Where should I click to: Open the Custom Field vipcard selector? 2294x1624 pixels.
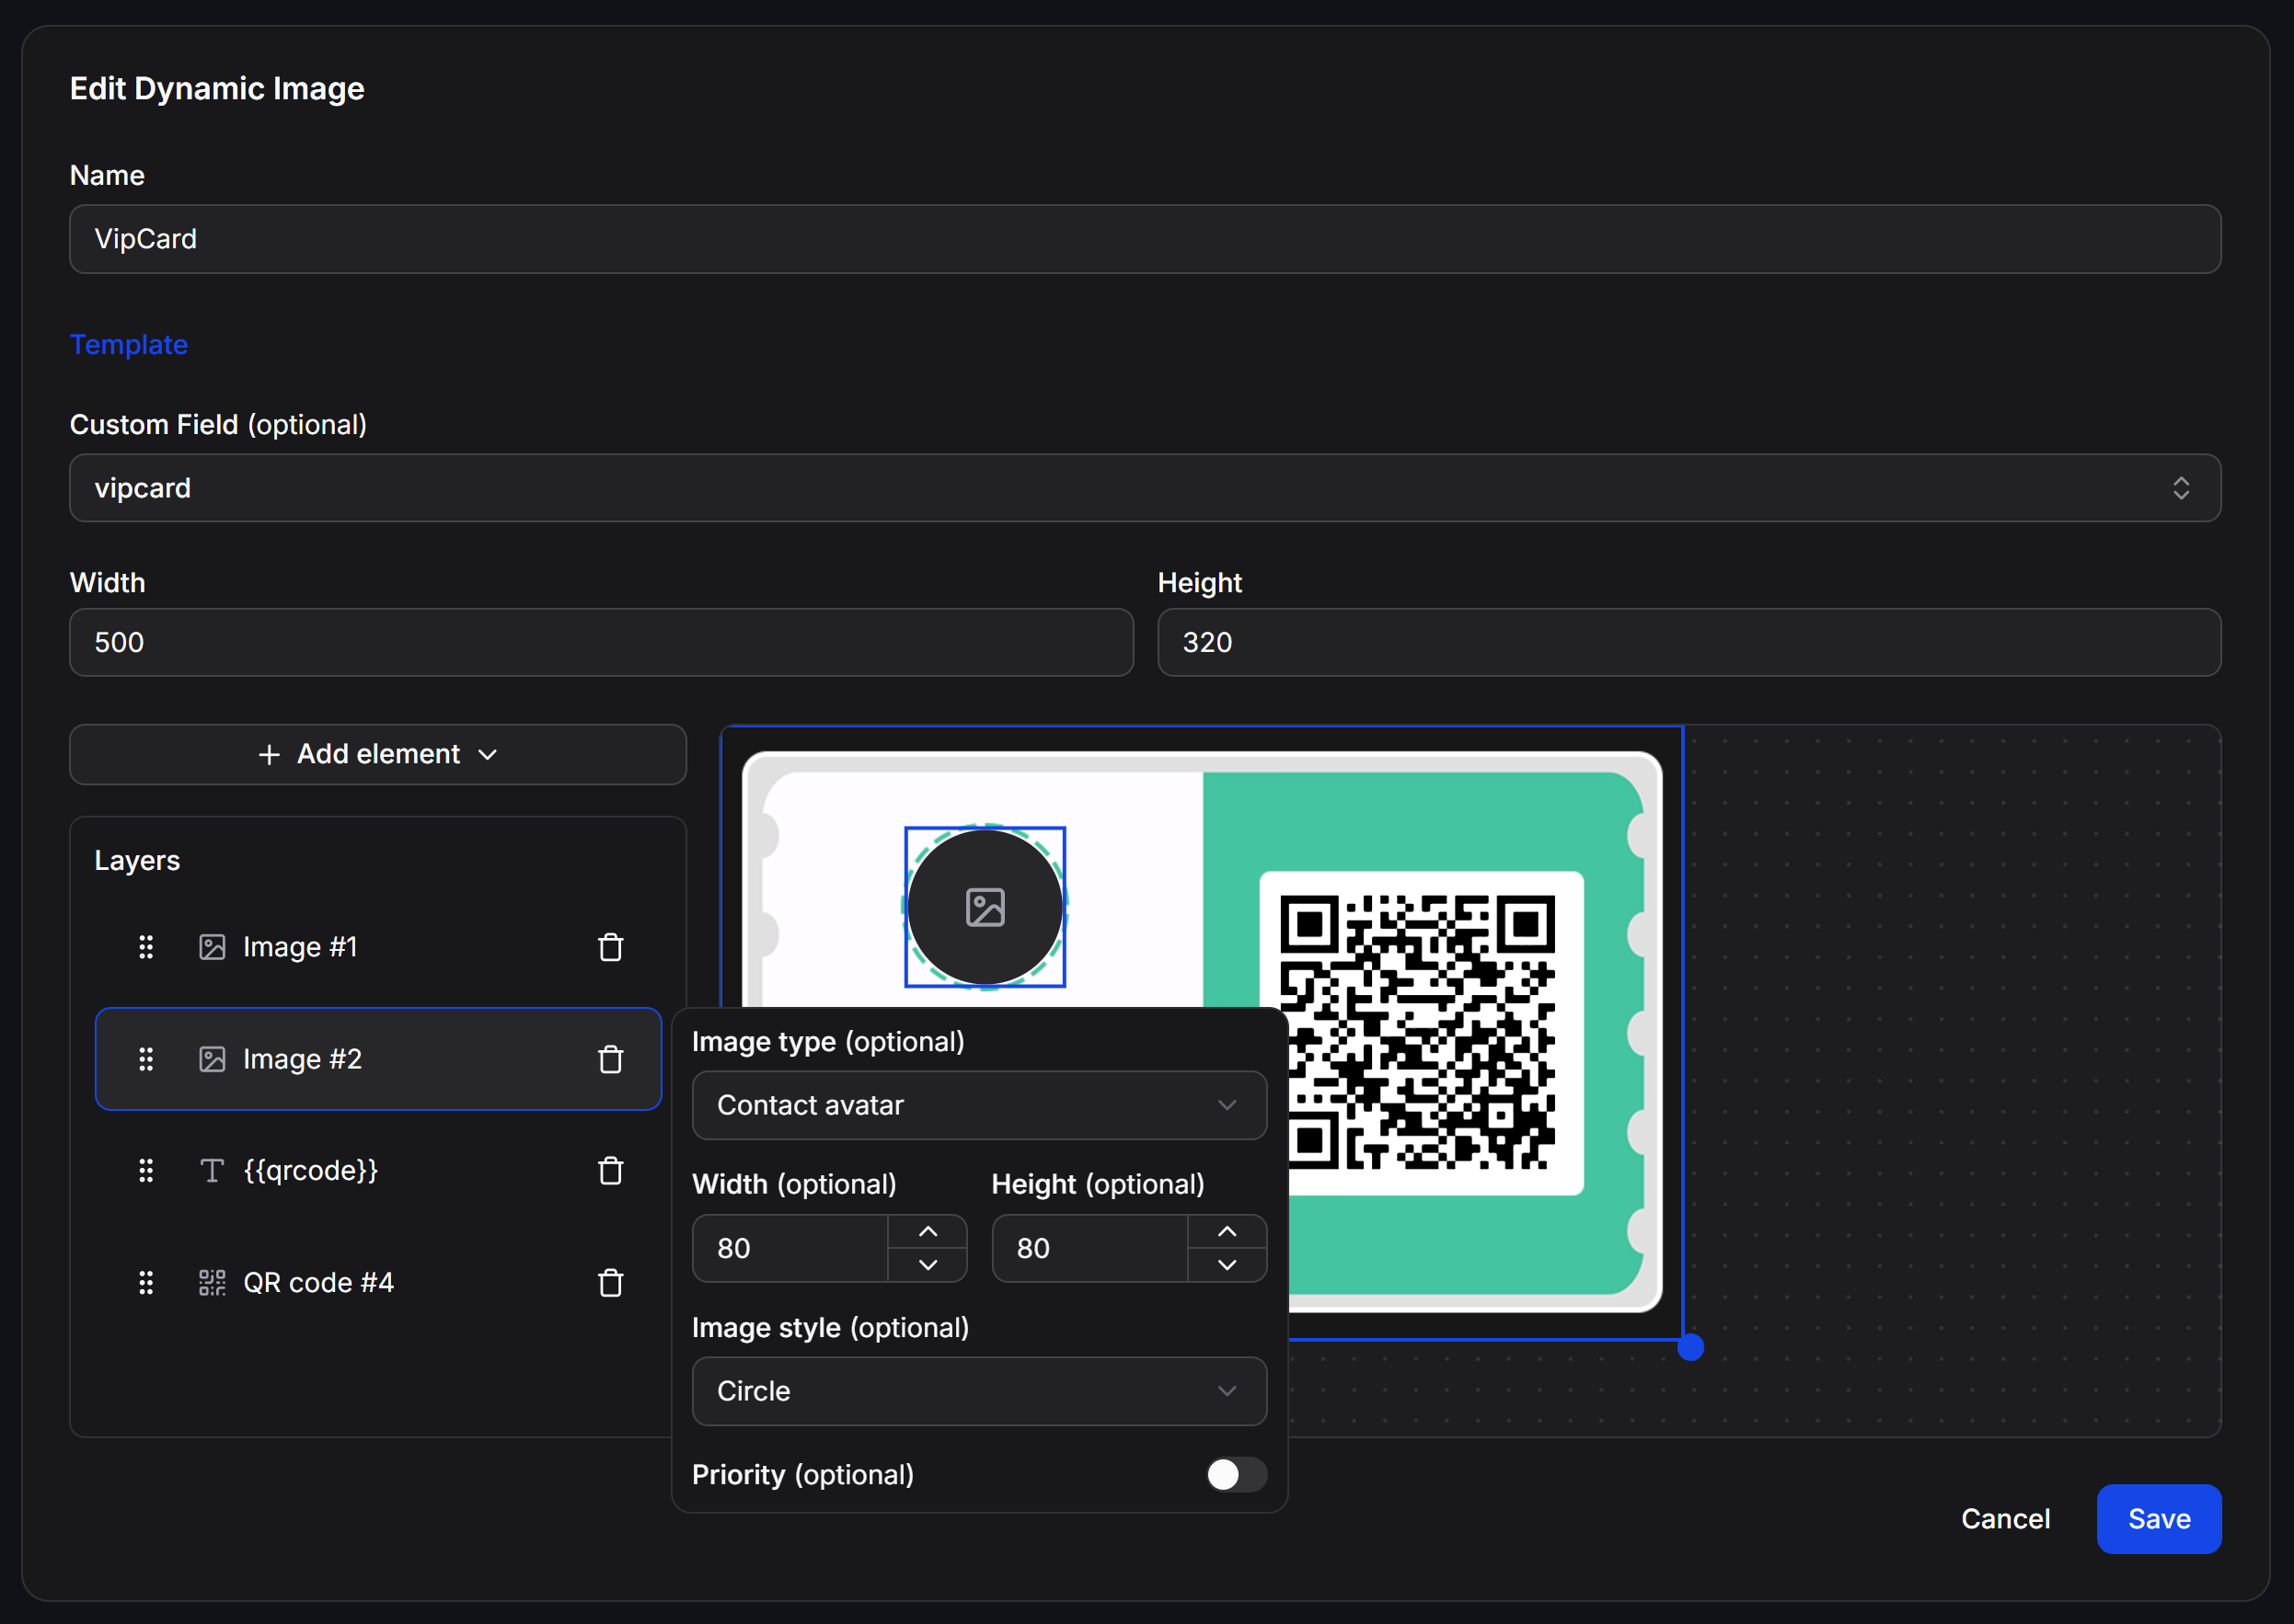tap(1146, 488)
